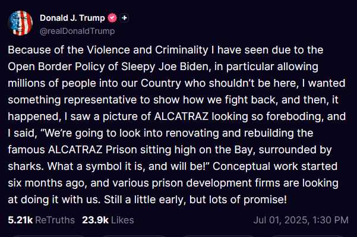The height and width of the screenshot is (237, 357).
Task: Click the line starting "sharks. What a symbol"
Action: click(173, 166)
